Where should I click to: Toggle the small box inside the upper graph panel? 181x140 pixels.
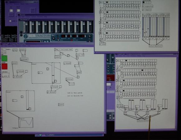click(48, 69)
